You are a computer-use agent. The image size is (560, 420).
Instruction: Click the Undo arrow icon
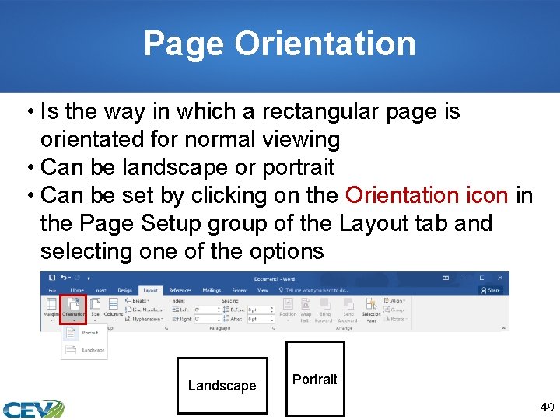coord(64,278)
